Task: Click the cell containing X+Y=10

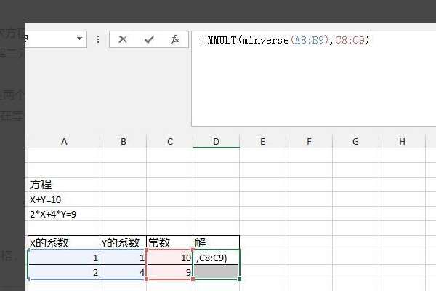Action: (x=64, y=199)
